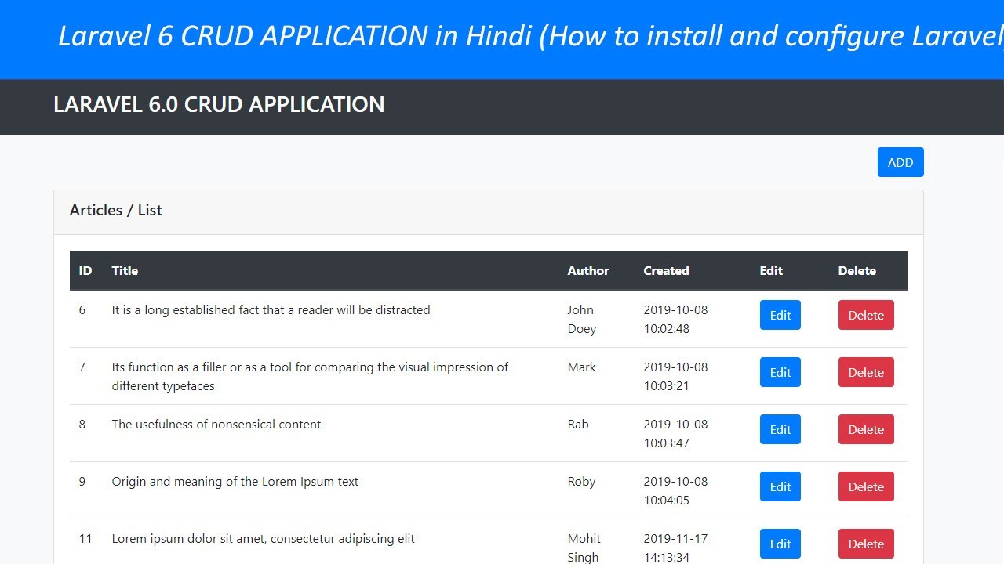This screenshot has width=1004, height=564.
Task: Click title 'The usefulness of nonsensical content'
Action: point(216,425)
